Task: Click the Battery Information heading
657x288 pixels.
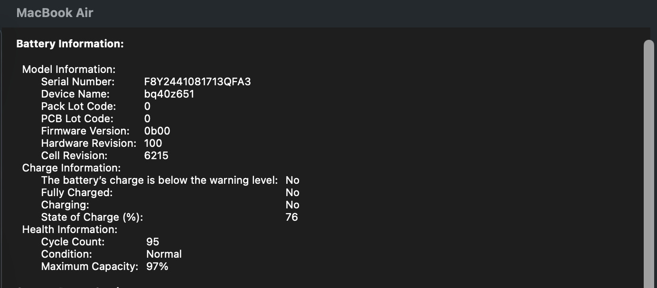Action: click(x=70, y=44)
